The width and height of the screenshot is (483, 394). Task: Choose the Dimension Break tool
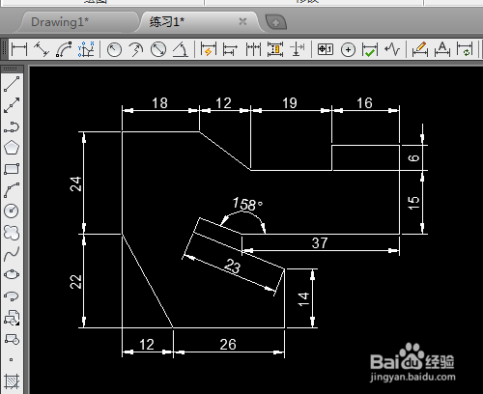coord(298,49)
